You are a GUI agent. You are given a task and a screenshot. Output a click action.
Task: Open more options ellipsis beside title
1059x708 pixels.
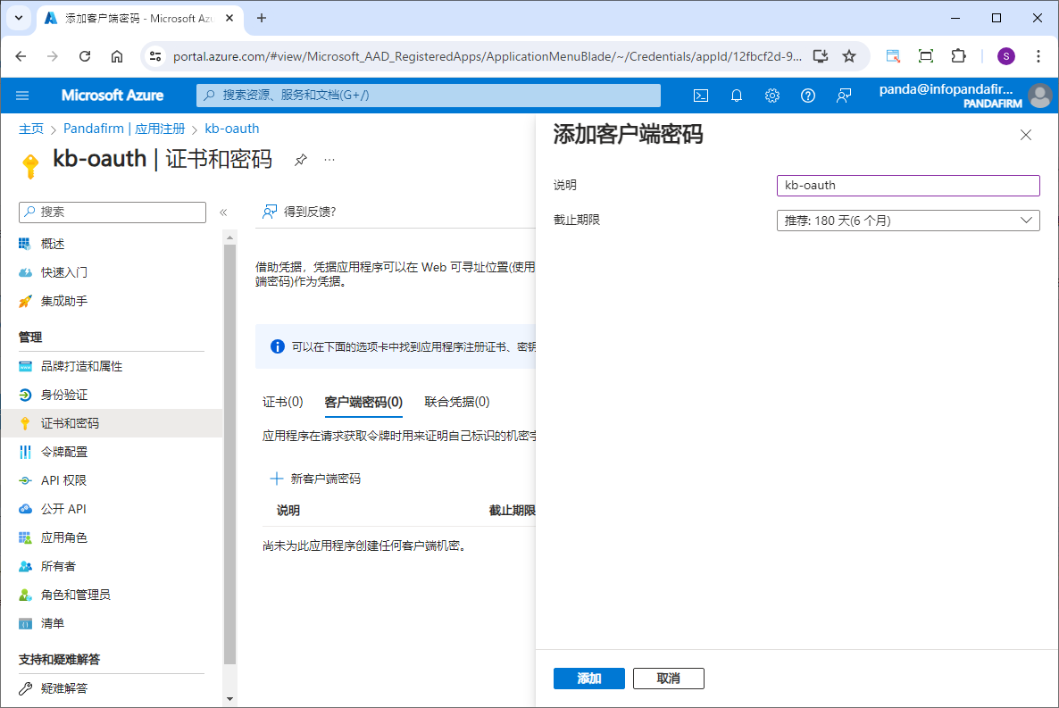[x=329, y=160]
